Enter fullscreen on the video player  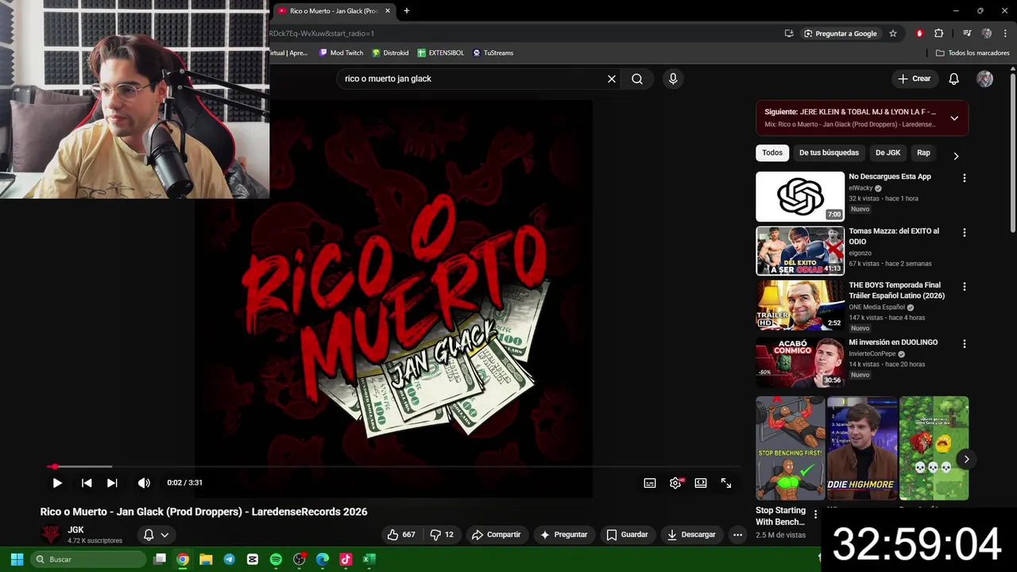click(726, 483)
